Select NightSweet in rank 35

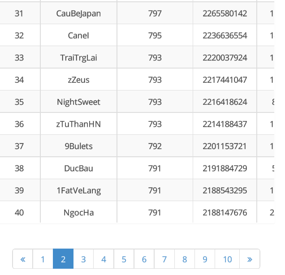click(x=78, y=102)
